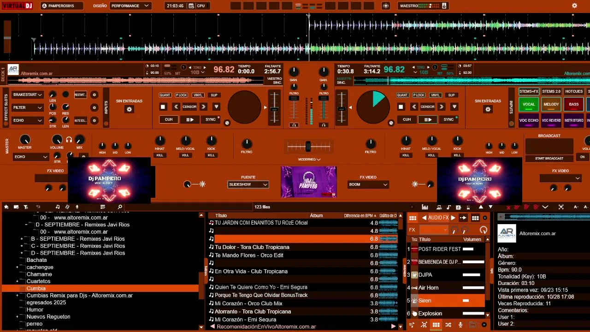The image size is (590, 332).
Task: Toggle the VOCAL stem pad
Action: (x=529, y=104)
